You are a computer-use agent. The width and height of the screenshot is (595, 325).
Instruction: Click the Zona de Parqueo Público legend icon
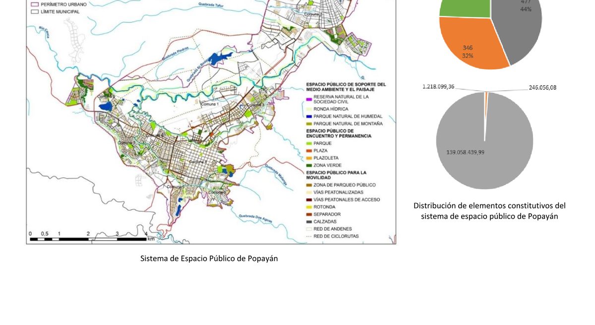(x=309, y=184)
